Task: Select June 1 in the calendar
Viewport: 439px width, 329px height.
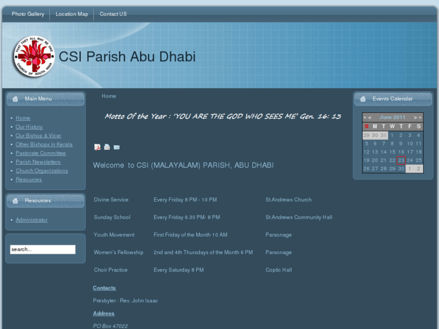Action: coord(392,135)
